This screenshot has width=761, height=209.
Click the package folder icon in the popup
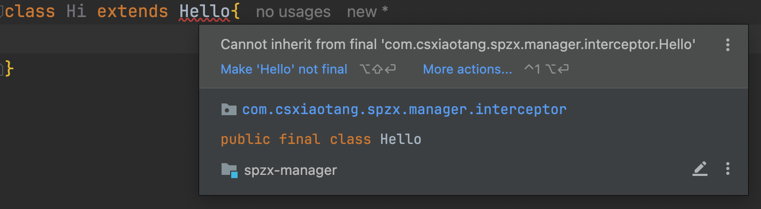pyautogui.click(x=229, y=110)
